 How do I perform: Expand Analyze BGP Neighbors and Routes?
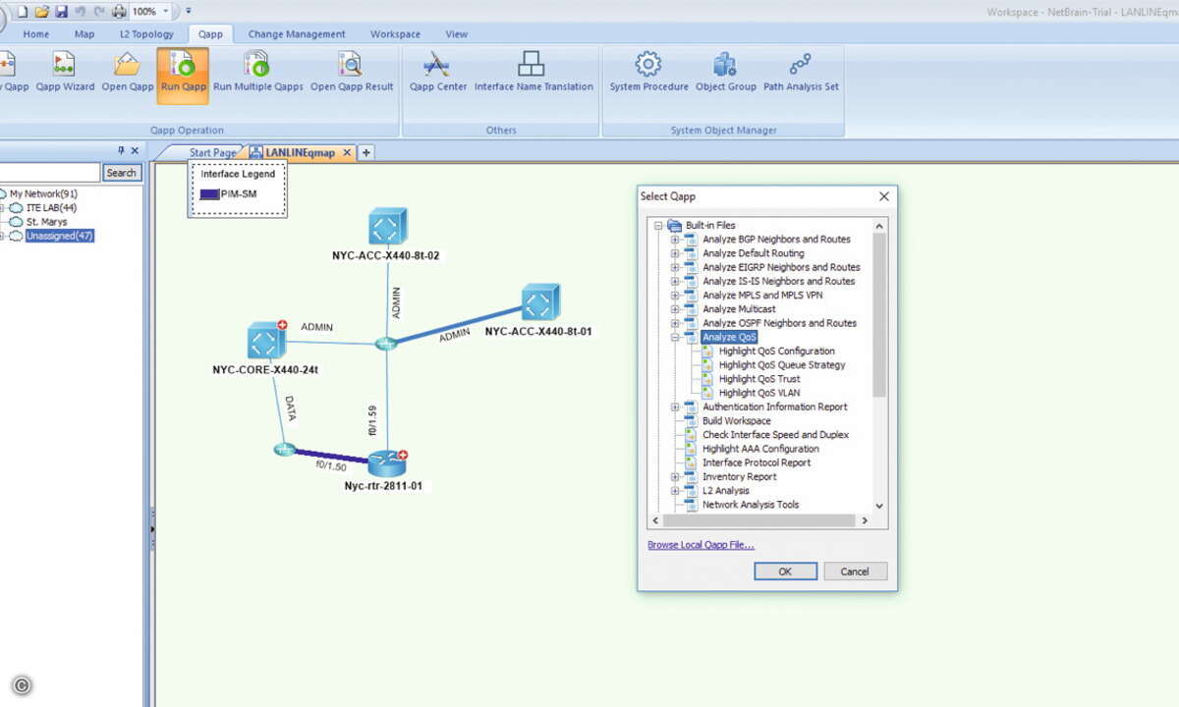pos(675,240)
